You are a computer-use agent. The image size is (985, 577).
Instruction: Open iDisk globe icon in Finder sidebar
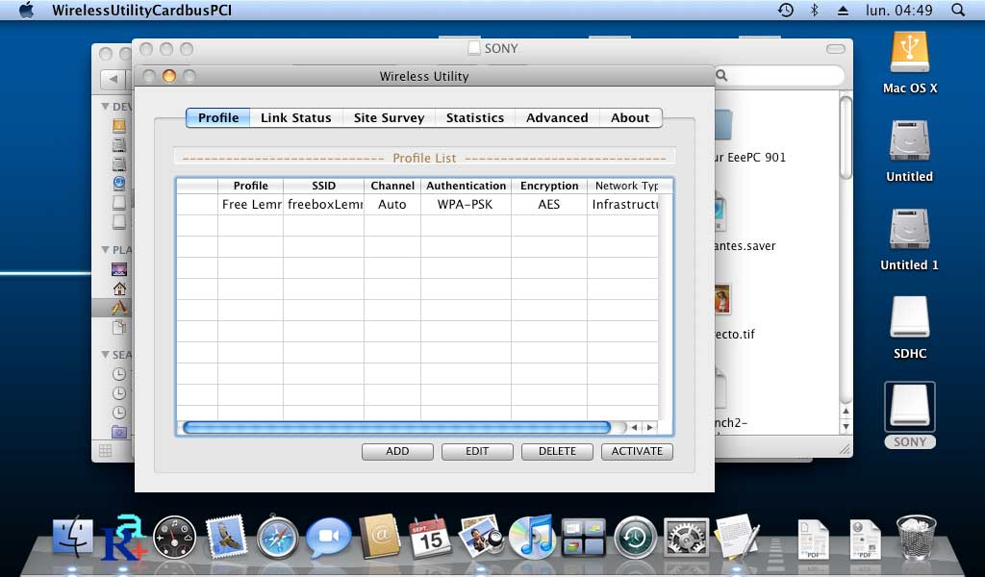coord(118,184)
